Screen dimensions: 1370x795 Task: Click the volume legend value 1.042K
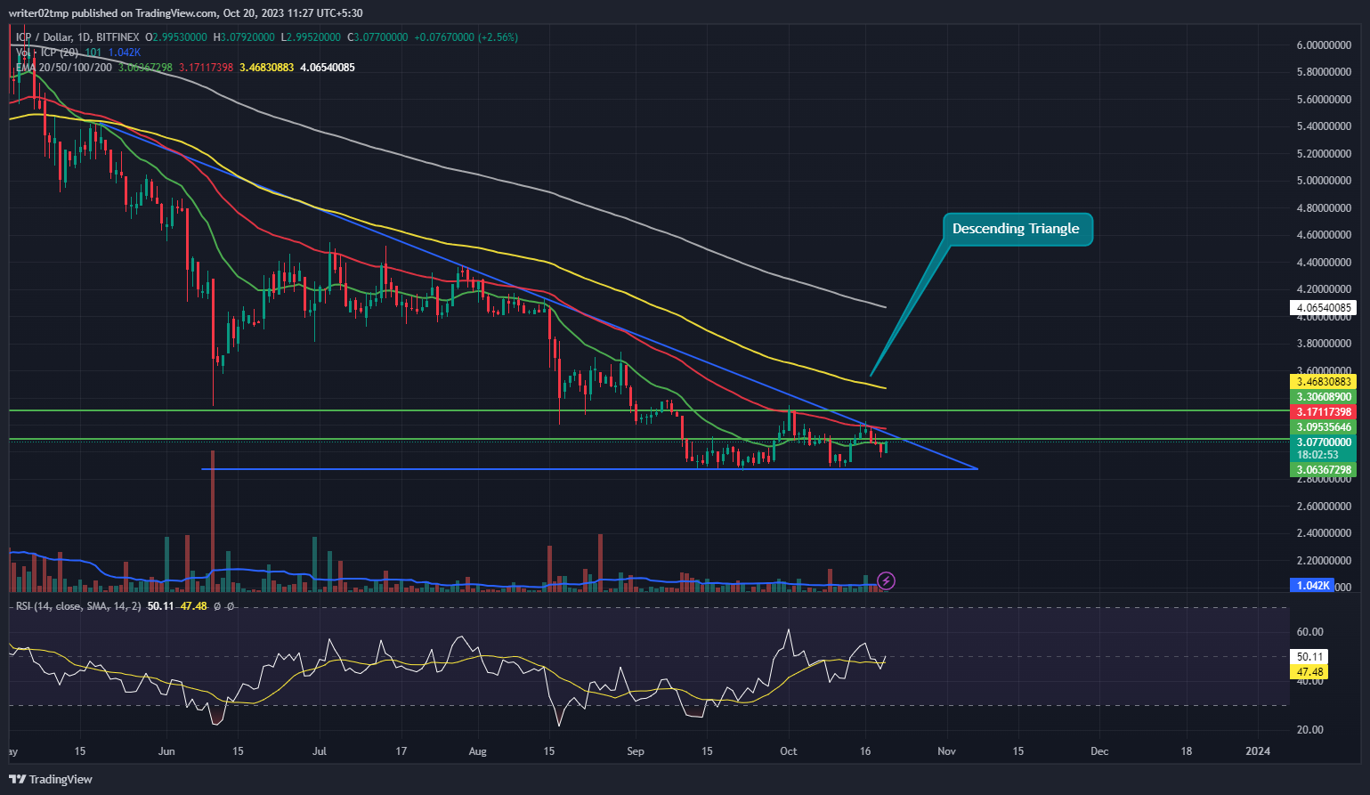click(x=124, y=53)
